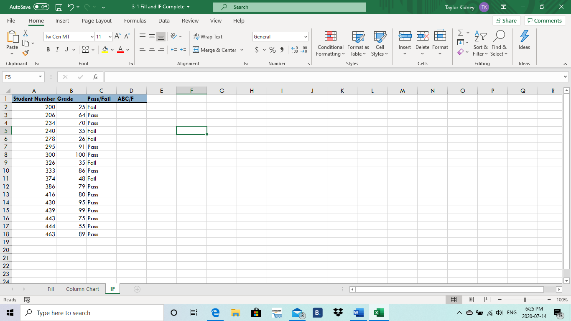Viewport: 571px width, 321px height.
Task: Switch to the Fill sheet tab
Action: coord(51,289)
